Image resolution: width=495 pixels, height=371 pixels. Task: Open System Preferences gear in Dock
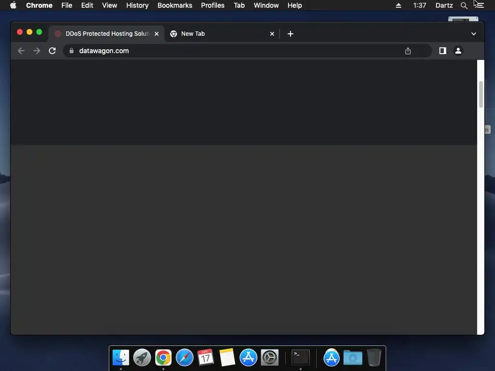point(270,357)
